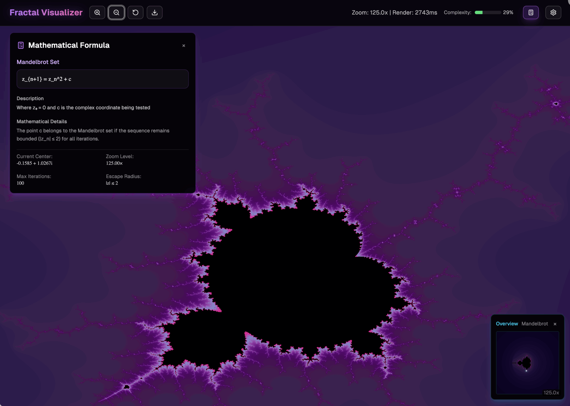Click the 'Zoom: 125.0x | Render: 2743ms' status

click(394, 13)
